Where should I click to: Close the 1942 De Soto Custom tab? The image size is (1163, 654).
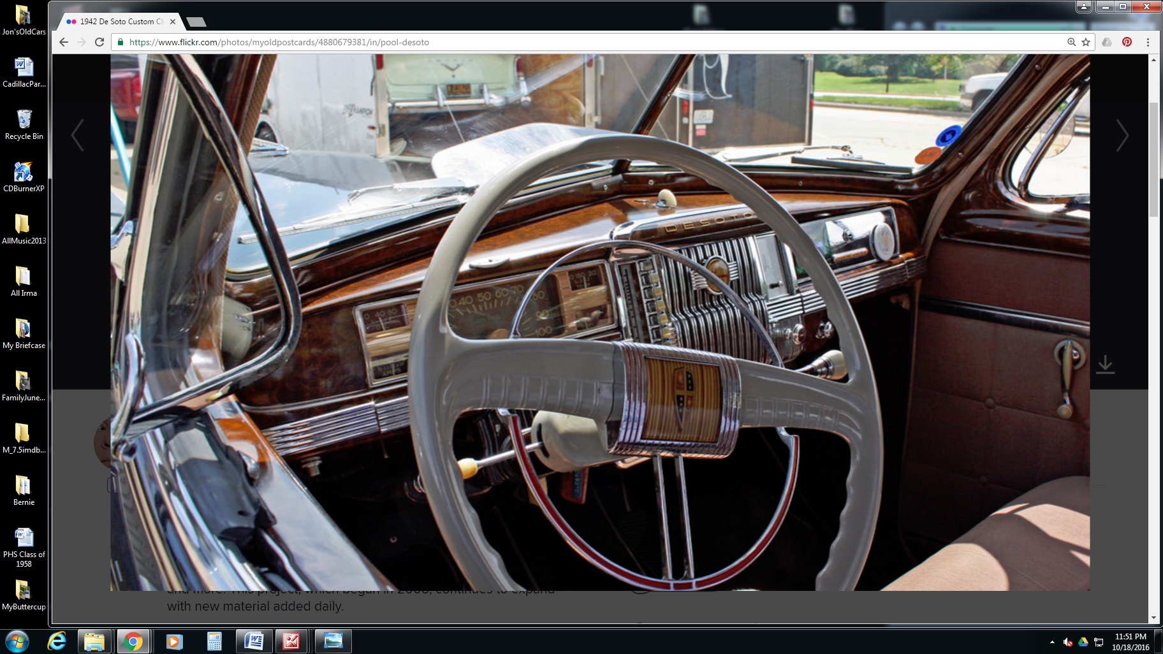(173, 22)
